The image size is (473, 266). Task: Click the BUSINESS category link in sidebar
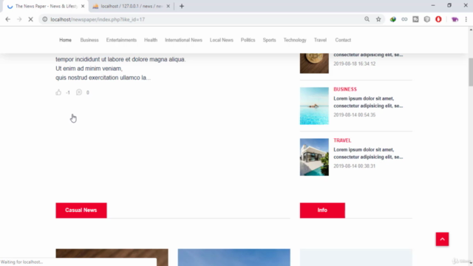[345, 89]
